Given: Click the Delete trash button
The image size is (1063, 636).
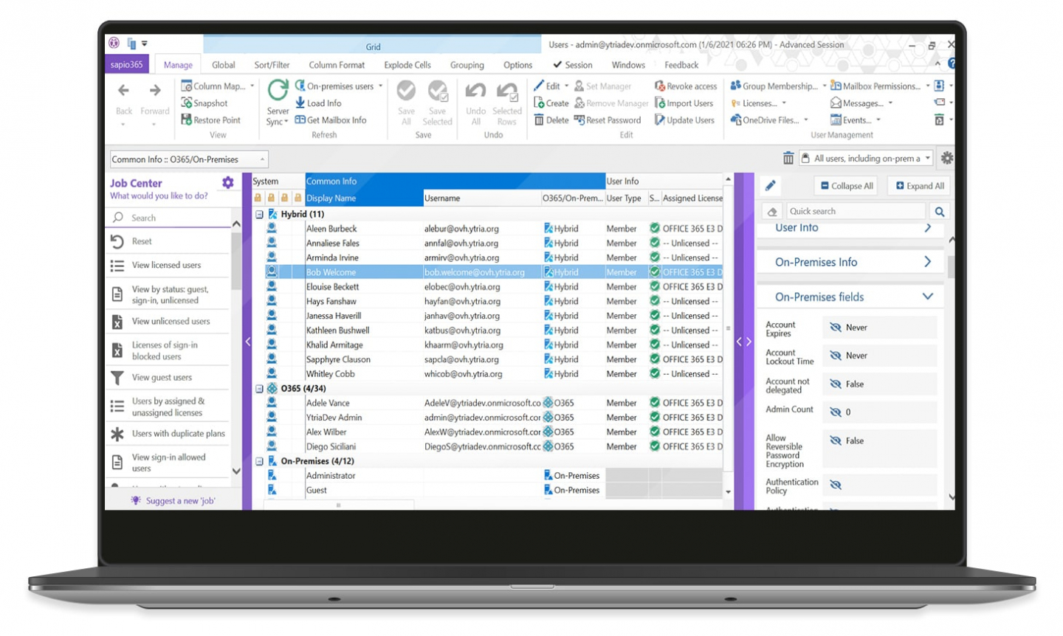Looking at the screenshot, I should [551, 120].
